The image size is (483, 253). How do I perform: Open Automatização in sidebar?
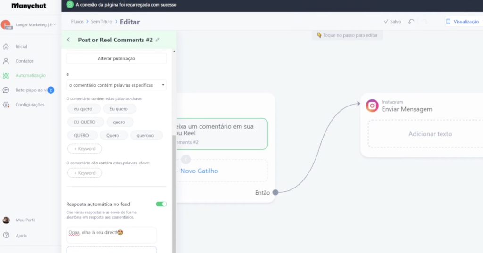30,75
